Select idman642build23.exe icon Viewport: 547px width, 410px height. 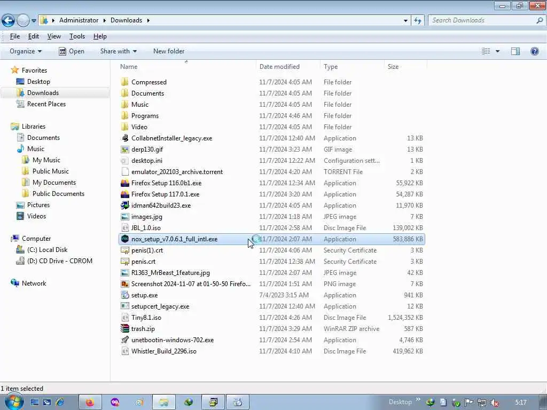(x=125, y=206)
